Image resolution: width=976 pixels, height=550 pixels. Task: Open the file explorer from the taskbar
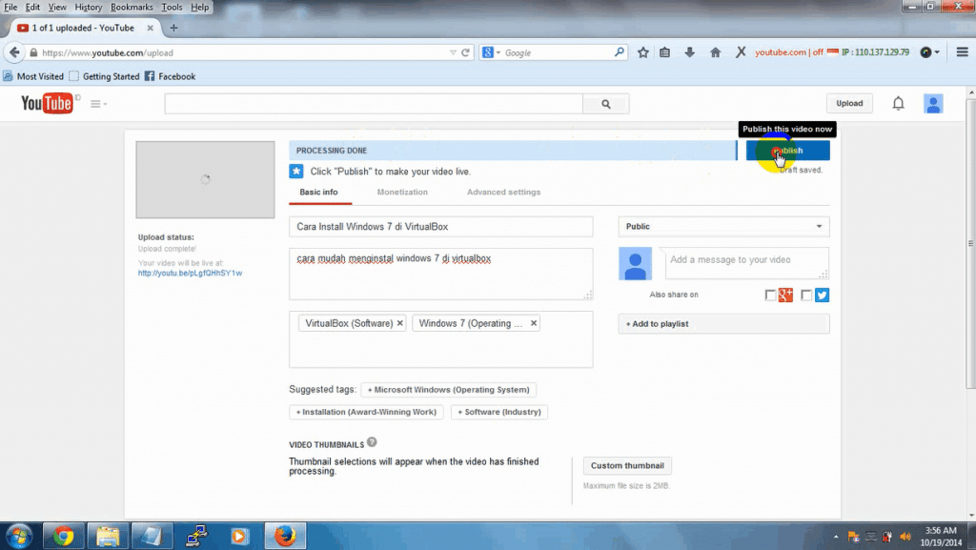point(108,536)
